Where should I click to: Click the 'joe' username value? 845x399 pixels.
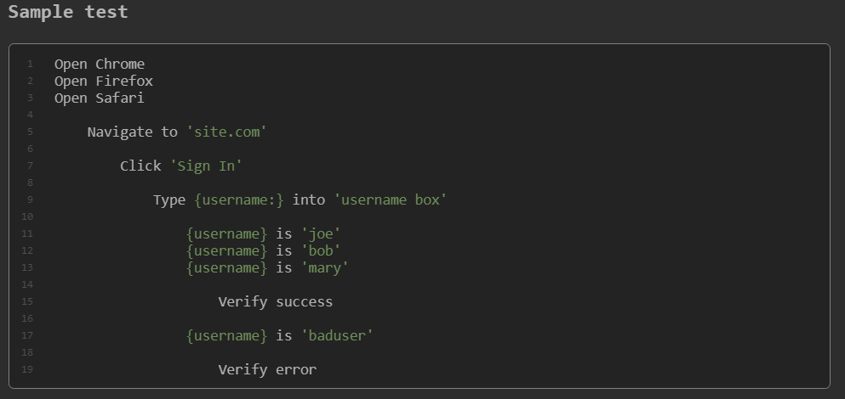click(321, 233)
